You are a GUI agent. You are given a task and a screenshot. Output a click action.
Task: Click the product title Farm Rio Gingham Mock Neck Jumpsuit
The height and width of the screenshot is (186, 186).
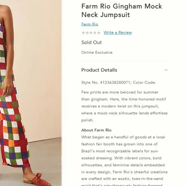click(122, 11)
